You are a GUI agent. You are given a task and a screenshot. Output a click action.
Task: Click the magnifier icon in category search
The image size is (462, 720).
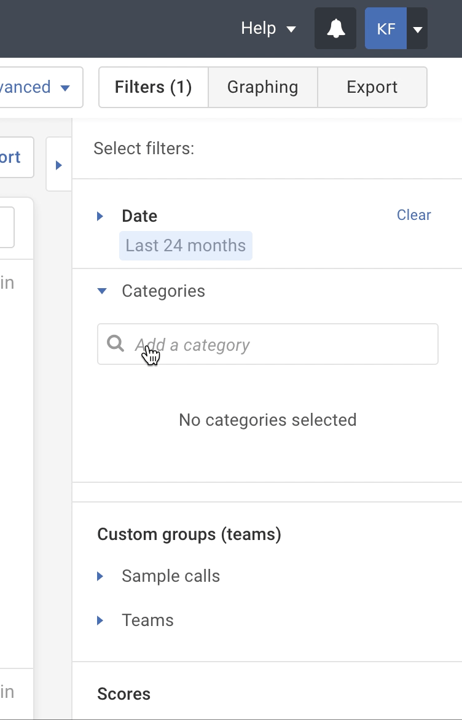pos(116,343)
